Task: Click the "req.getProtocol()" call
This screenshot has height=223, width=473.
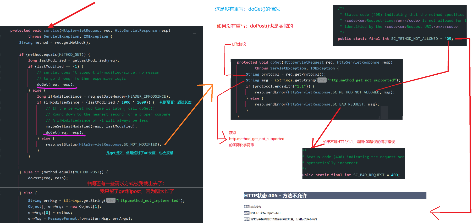Action: [305, 74]
